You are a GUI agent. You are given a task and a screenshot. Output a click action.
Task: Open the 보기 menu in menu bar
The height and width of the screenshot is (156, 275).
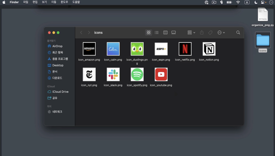[44, 2]
